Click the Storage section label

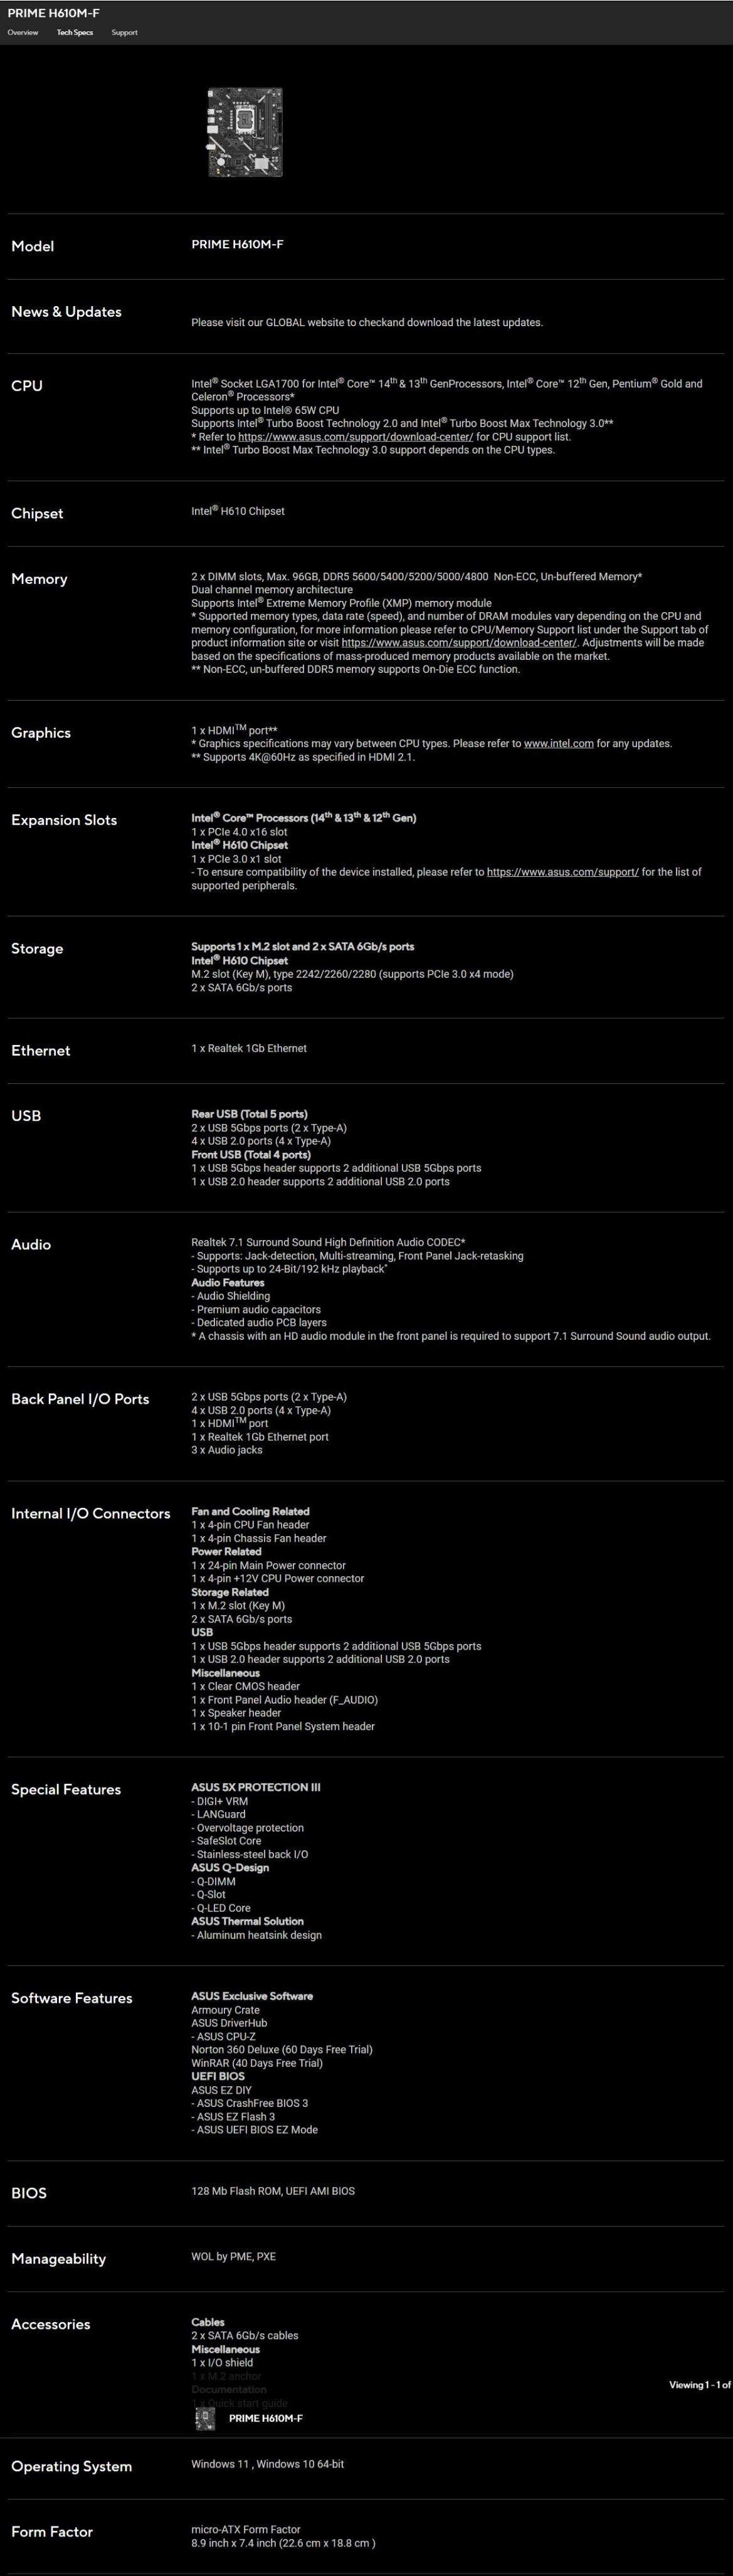[37, 948]
